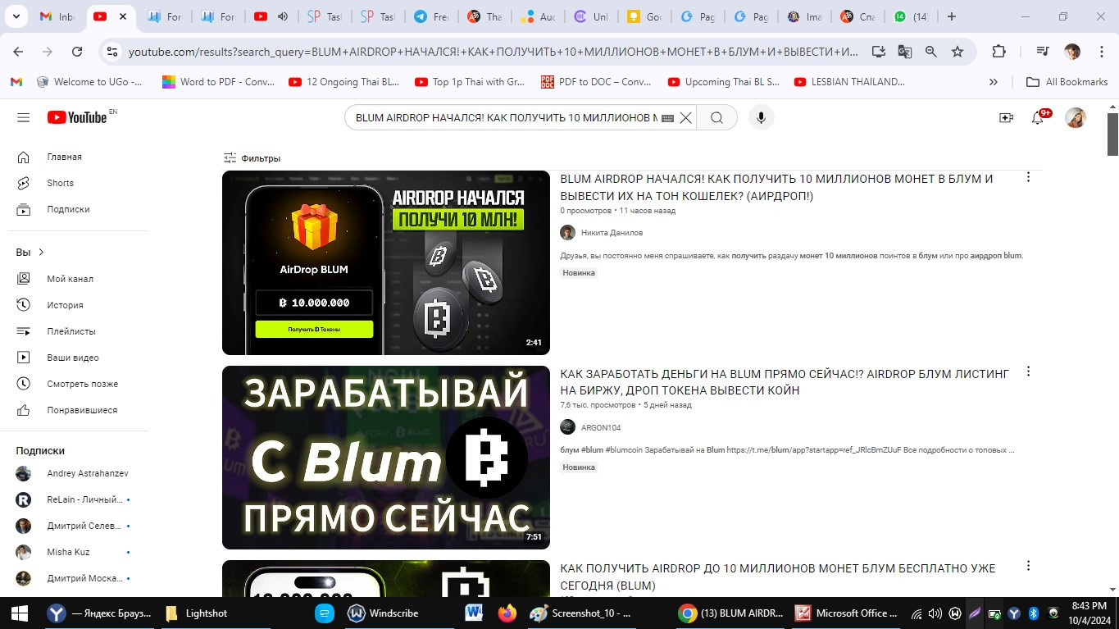Viewport: 1119px width, 629px height.
Task: Switch to the "Unl" browser tab
Action: 591,16
